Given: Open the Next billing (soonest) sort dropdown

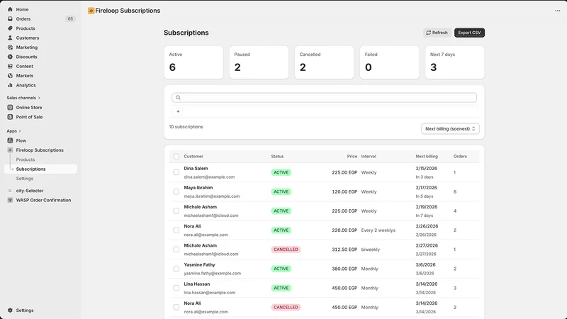Looking at the screenshot, I should (x=450, y=129).
